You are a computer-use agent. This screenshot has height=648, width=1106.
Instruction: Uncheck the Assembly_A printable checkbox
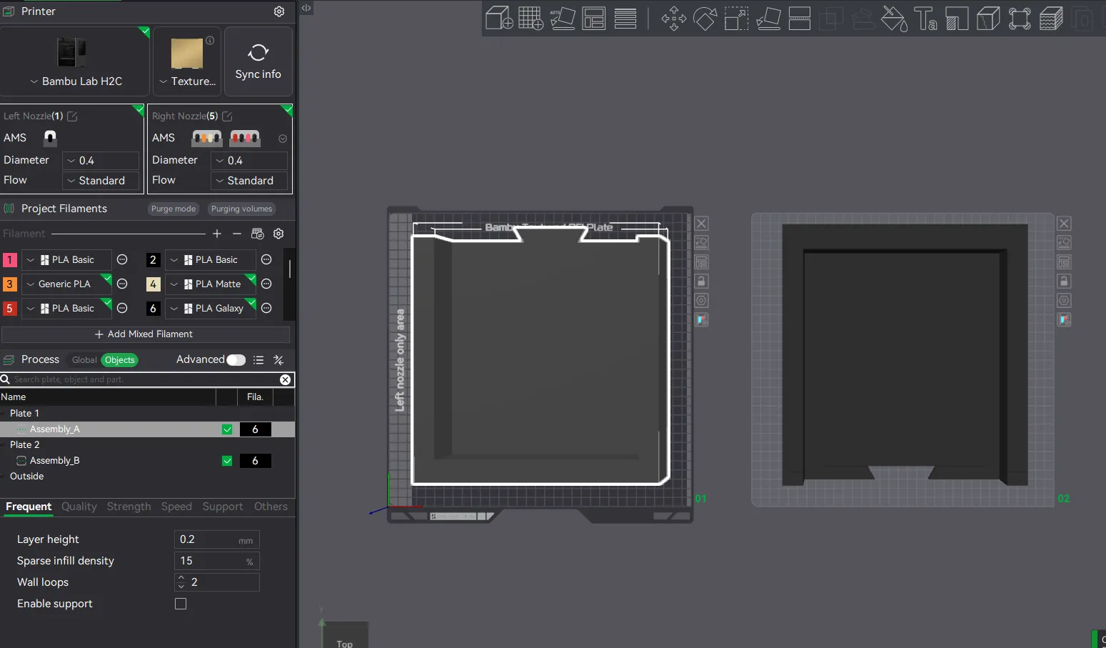pos(227,429)
